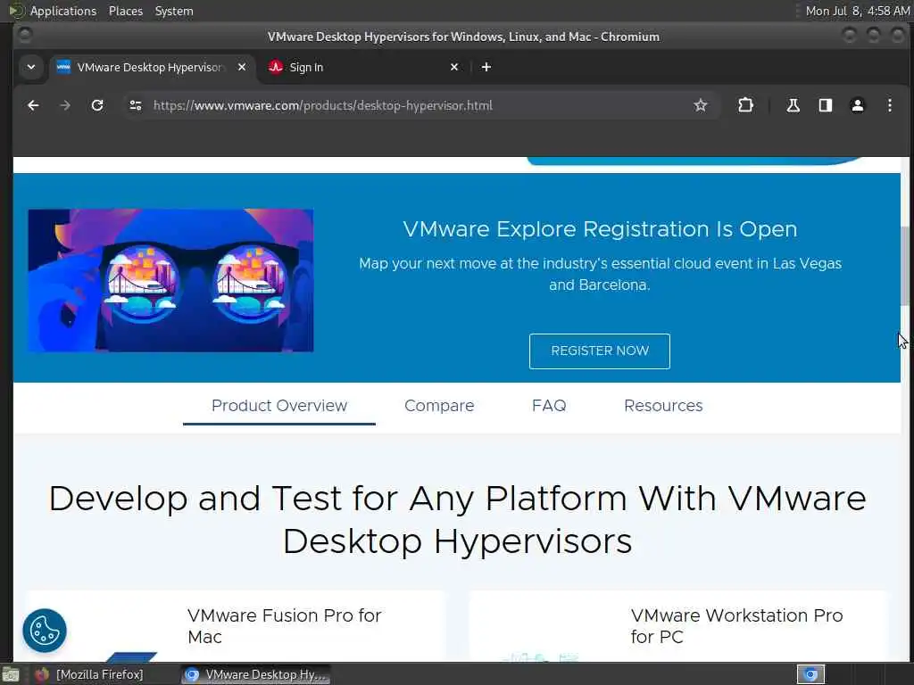The height and width of the screenshot is (685, 914).
Task: Expand the tab search dropdown
Action: (31, 67)
